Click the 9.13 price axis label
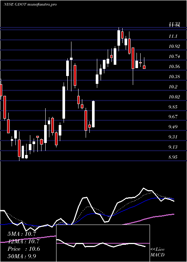Image resolution: width=187 pixels, height=262 pixels. pyautogui.click(x=173, y=147)
